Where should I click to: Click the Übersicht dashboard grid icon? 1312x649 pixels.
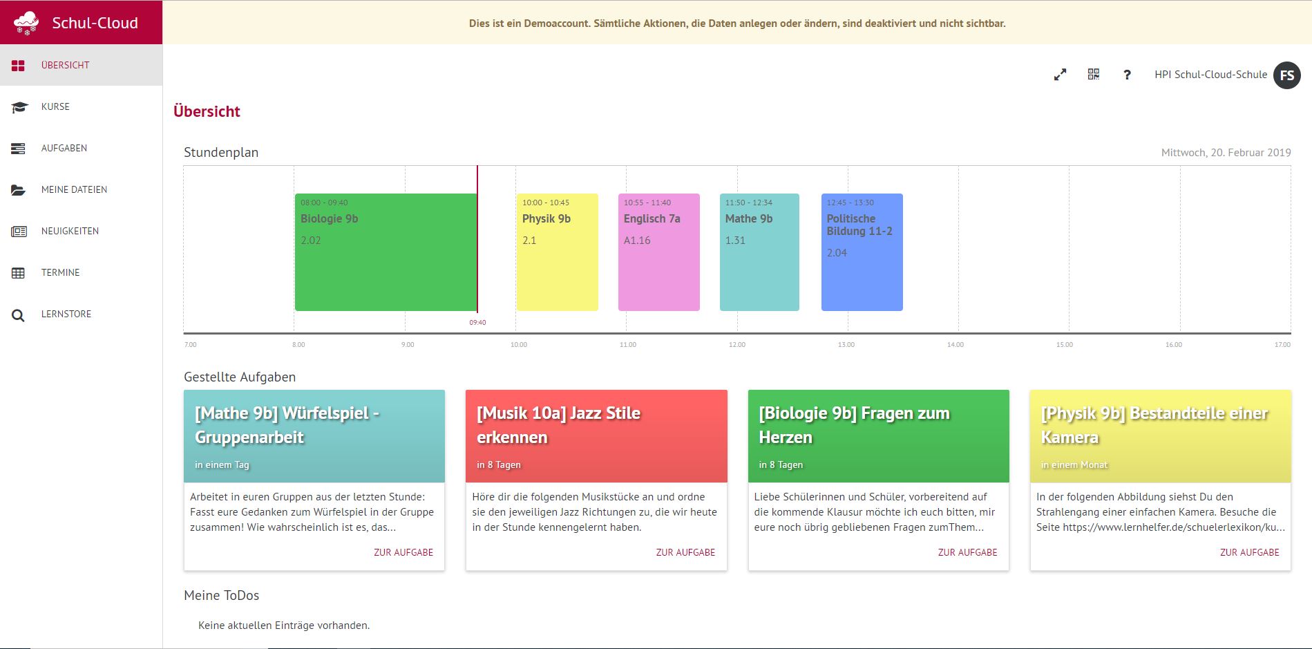(x=19, y=66)
